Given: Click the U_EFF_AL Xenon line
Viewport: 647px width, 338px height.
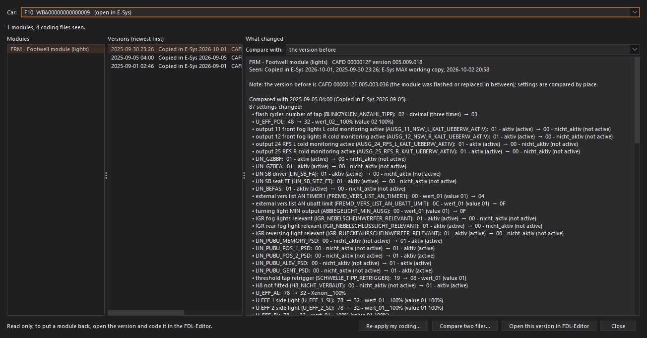Looking at the screenshot, I should tap(299, 293).
